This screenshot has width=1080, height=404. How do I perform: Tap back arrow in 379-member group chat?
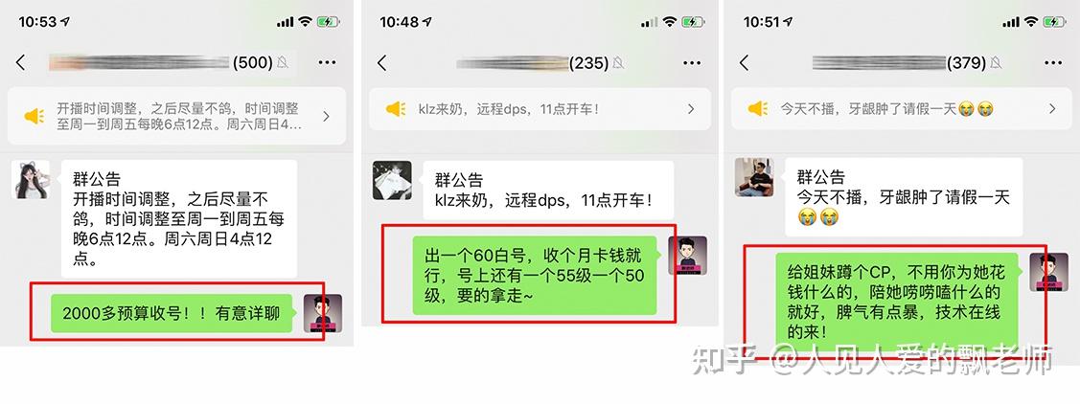pos(744,62)
